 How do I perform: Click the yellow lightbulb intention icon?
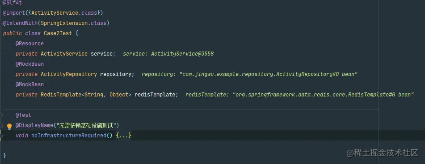point(9,126)
